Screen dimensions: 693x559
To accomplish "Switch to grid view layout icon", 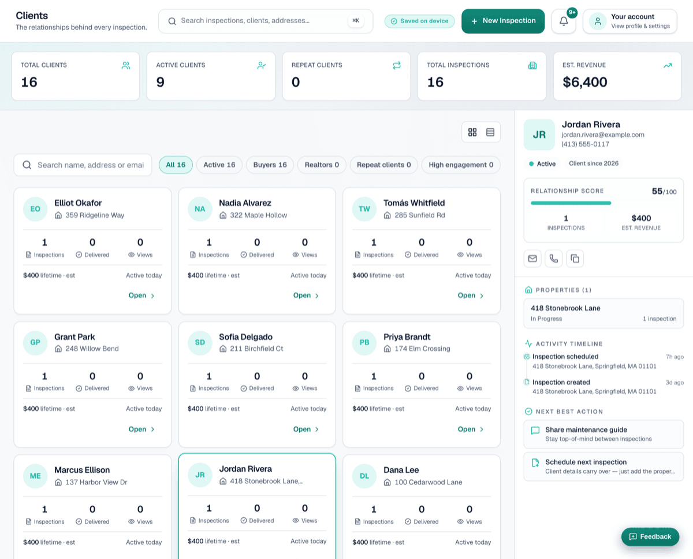I will pyautogui.click(x=472, y=132).
